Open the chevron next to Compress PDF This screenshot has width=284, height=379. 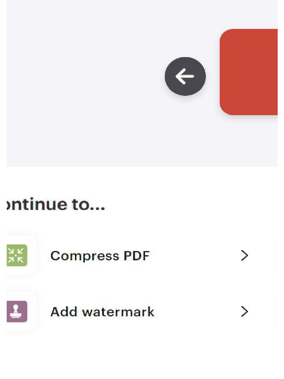pos(244,256)
